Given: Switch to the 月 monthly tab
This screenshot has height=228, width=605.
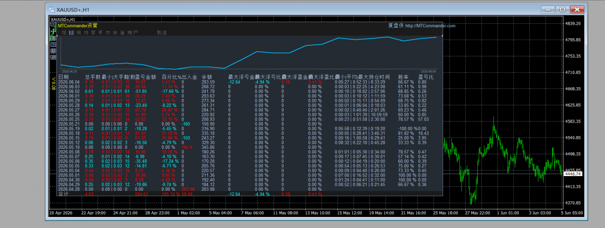Looking at the screenshot, I should [x=86, y=33].
